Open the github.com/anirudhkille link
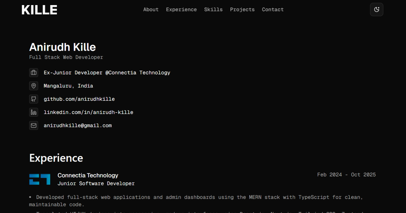The image size is (406, 213). tap(79, 99)
